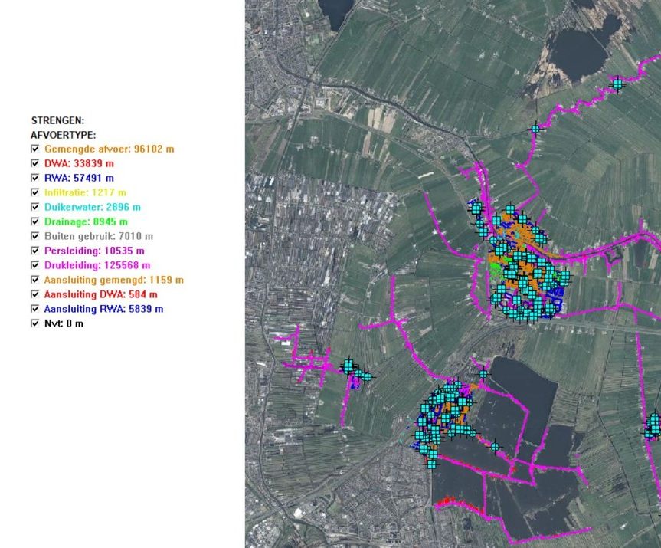Click the red pipe segment in the dark polder
This screenshot has height=548, width=661.
coord(445,501)
